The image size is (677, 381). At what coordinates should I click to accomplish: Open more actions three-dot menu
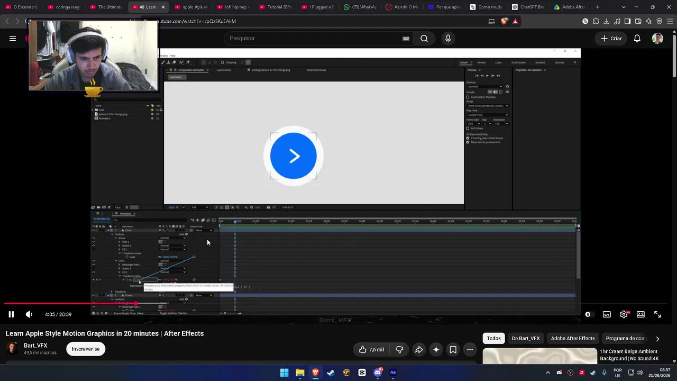point(470,349)
